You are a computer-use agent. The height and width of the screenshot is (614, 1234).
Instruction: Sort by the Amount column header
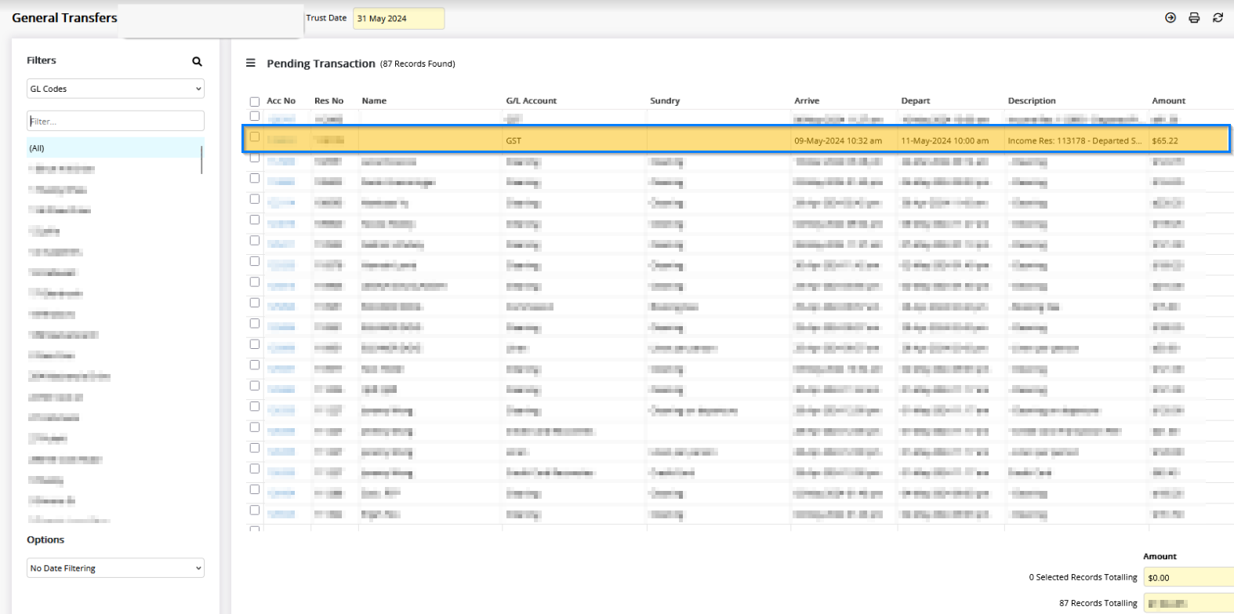(x=1168, y=100)
